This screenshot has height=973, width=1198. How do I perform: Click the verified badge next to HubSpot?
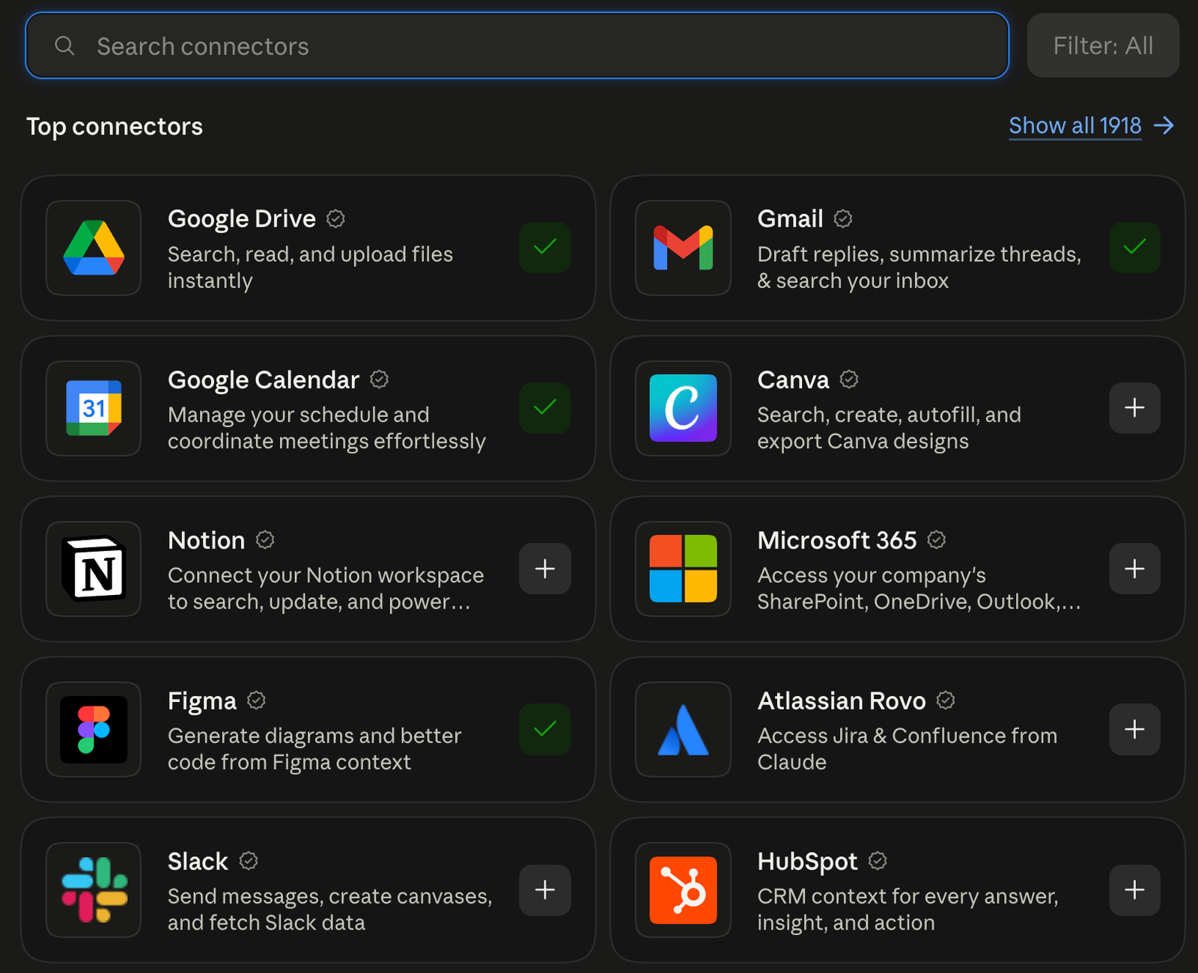point(878,861)
